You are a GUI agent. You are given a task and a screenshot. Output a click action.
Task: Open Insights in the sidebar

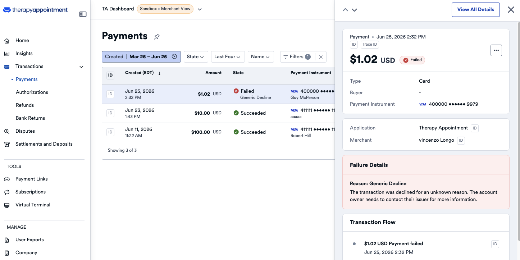coord(24,54)
